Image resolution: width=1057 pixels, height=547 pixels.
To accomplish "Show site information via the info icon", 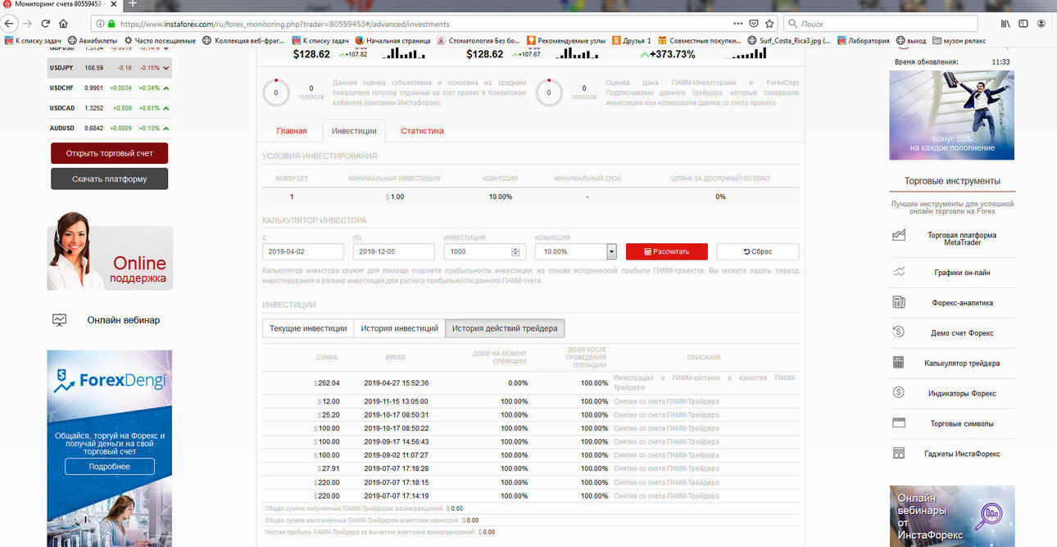I will click(x=100, y=24).
